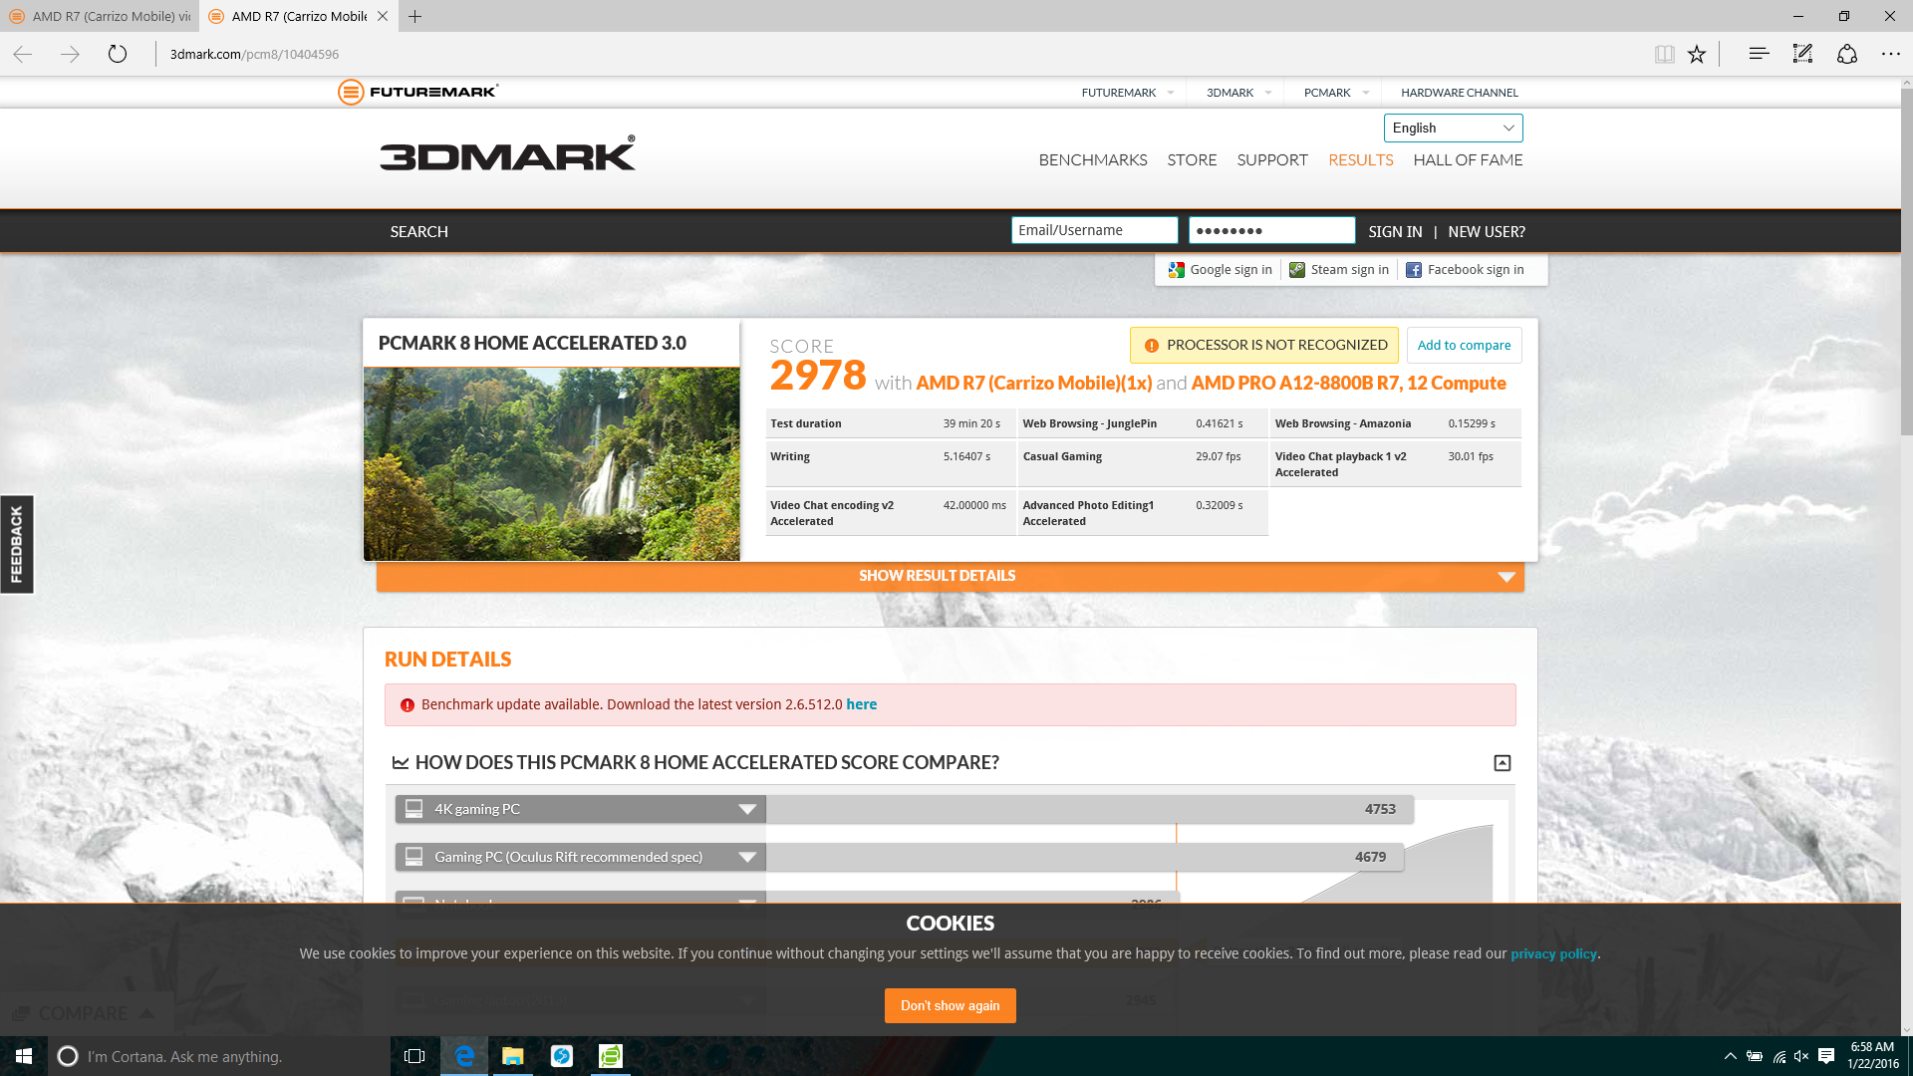This screenshot has width=1913, height=1076.
Task: Click the network icon in system tray
Action: [1778, 1056]
